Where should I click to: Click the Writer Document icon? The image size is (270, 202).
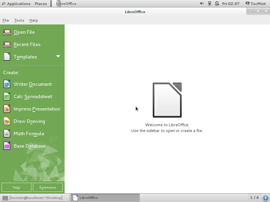(7, 84)
